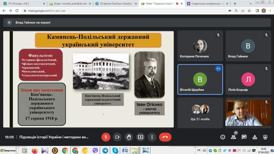The height and width of the screenshot is (154, 274).
Task: Switch to the Студентська конференція tab
Action: [x=207, y=4]
